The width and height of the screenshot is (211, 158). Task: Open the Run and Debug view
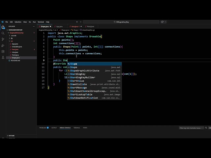point(3,45)
